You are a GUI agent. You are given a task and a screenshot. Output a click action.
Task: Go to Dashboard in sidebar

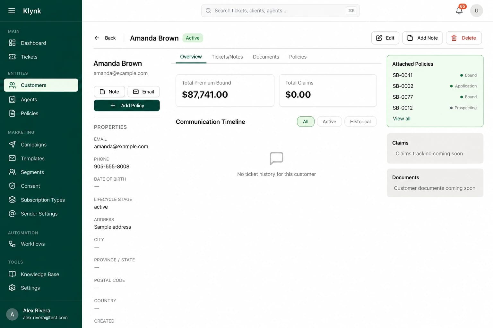(x=41, y=43)
